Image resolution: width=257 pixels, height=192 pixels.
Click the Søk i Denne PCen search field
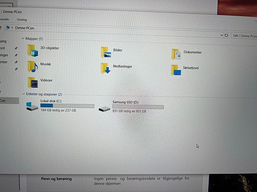(244, 36)
